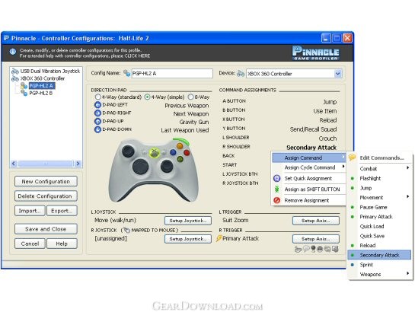The image size is (415, 312).
Task: Click the tree scrollbar left arrow
Action: tap(14, 164)
